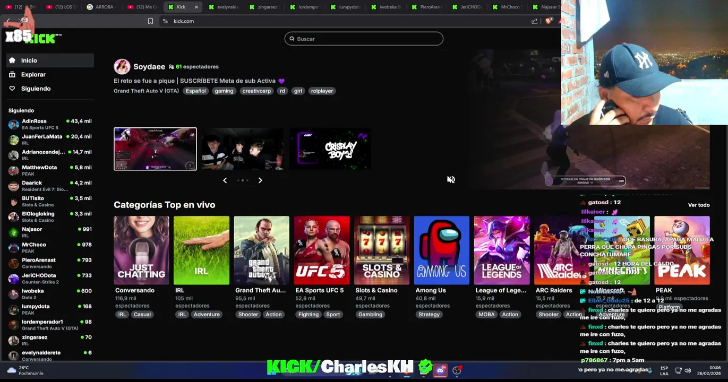
Task: Open Soydaee channel avatar
Action: click(x=122, y=66)
